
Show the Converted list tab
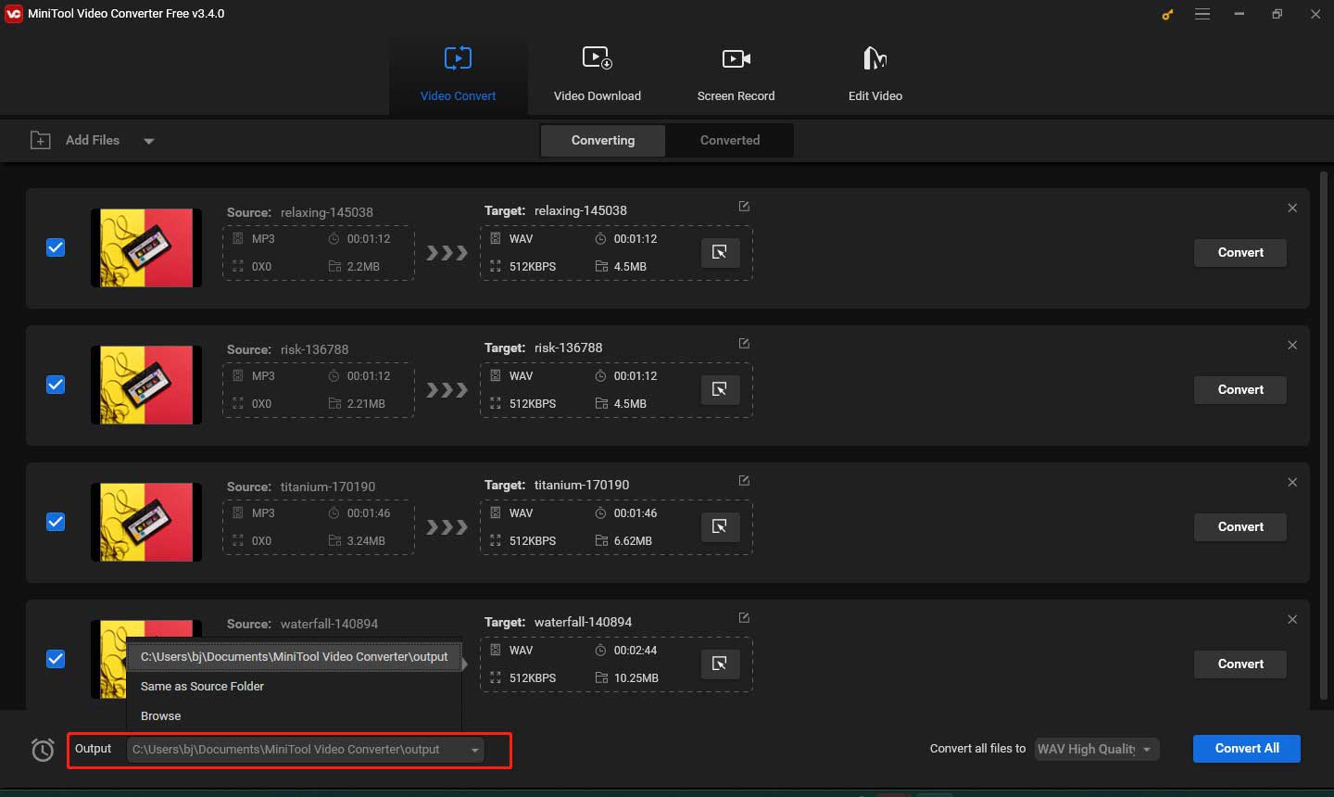coord(730,140)
